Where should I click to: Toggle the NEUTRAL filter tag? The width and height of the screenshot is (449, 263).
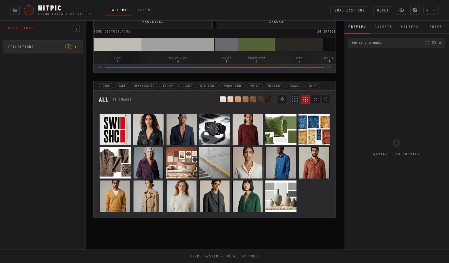tap(274, 86)
